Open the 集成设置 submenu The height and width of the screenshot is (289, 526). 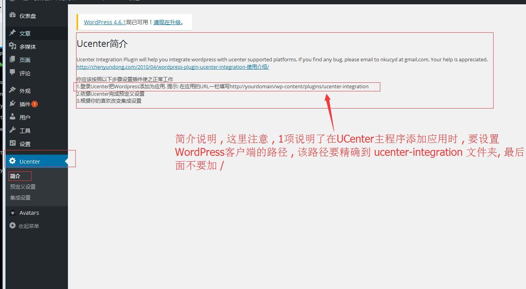click(20, 198)
